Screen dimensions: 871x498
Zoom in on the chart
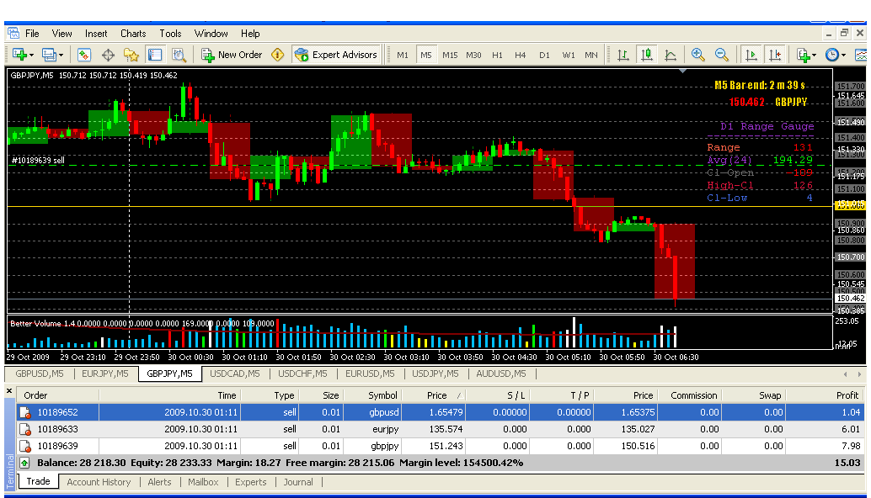pyautogui.click(x=698, y=55)
